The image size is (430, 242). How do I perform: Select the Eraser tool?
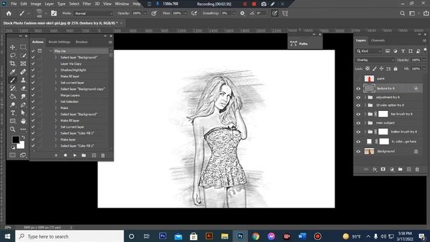point(23,88)
